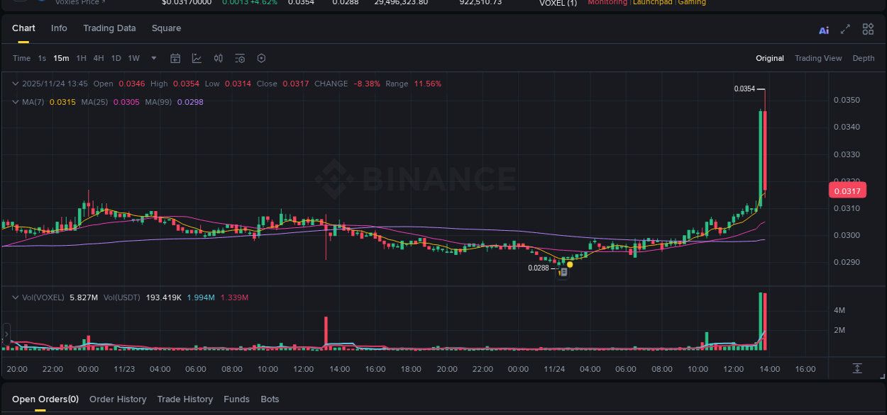This screenshot has width=887, height=415.
Task: Open the widgets layout grid icon
Action: coord(868,29)
